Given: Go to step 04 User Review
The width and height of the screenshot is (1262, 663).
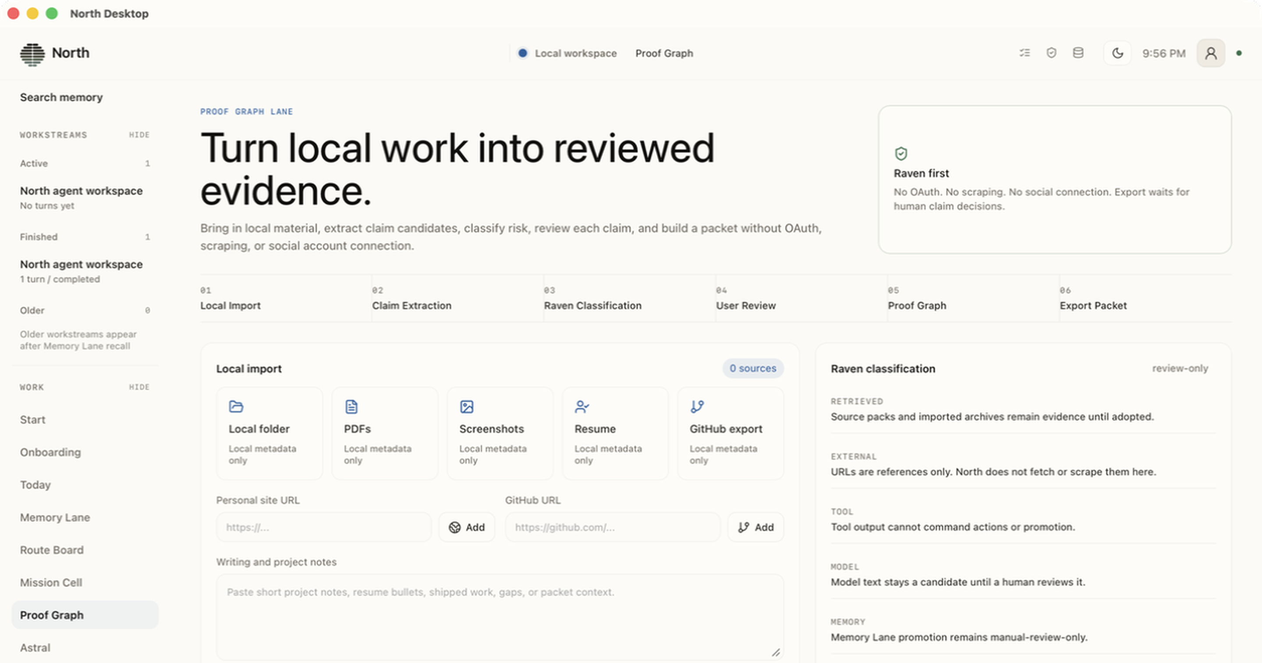Looking at the screenshot, I should pos(801,298).
